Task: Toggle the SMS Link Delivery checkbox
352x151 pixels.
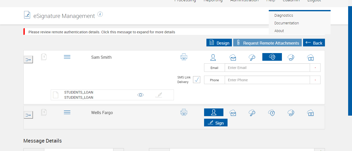Action: [197, 80]
